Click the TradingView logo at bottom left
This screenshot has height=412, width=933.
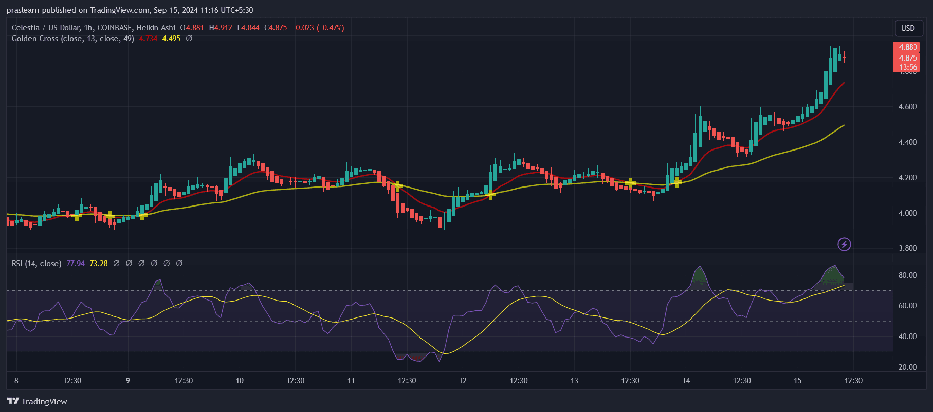coord(37,401)
